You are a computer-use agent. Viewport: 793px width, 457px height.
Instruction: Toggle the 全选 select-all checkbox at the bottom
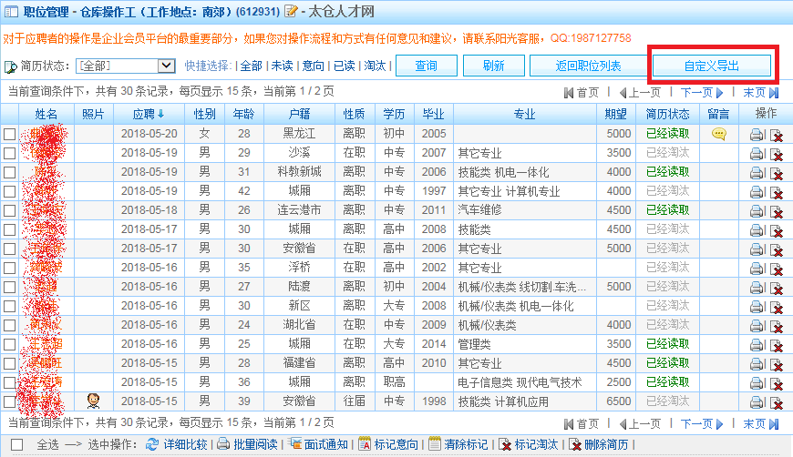[x=17, y=444]
